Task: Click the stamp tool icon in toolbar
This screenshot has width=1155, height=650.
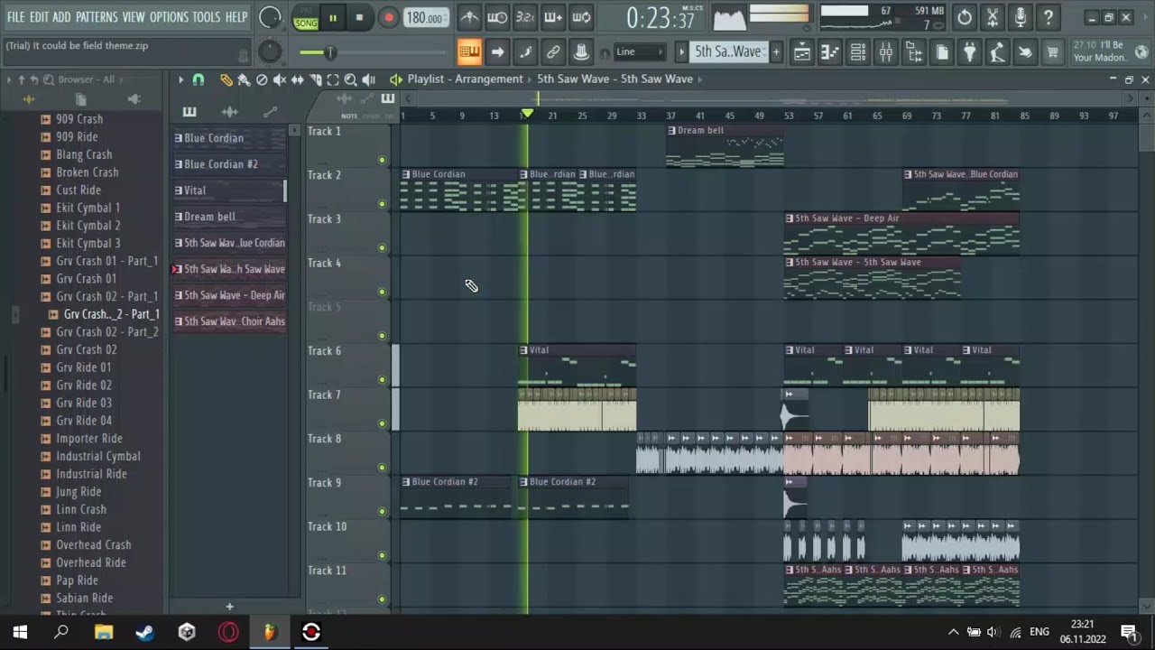Action: pyautogui.click(x=581, y=52)
